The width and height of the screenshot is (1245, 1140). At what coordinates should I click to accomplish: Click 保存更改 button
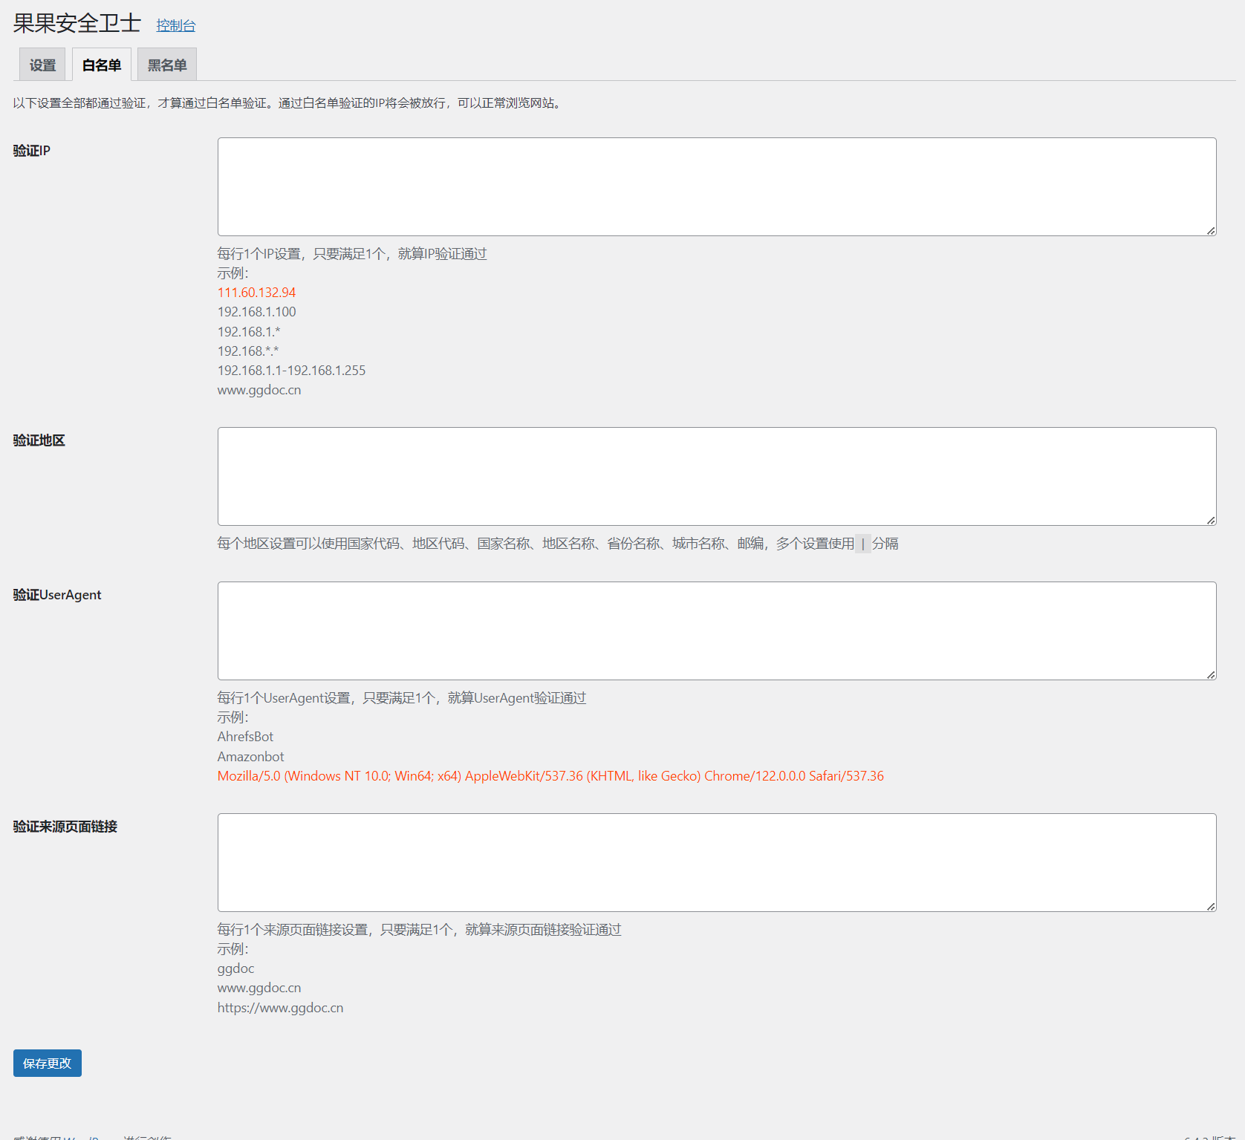[48, 1064]
